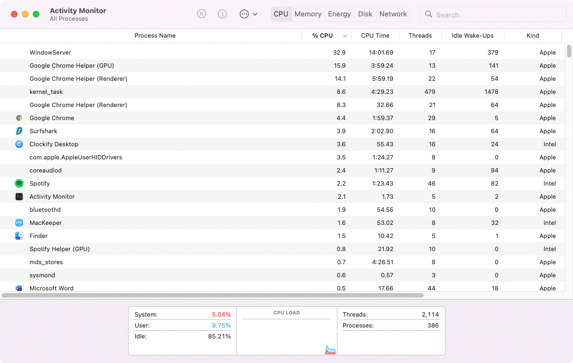Image resolution: width=573 pixels, height=363 pixels.
Task: Click WindowServer's 32.9 CPU value
Action: 339,52
